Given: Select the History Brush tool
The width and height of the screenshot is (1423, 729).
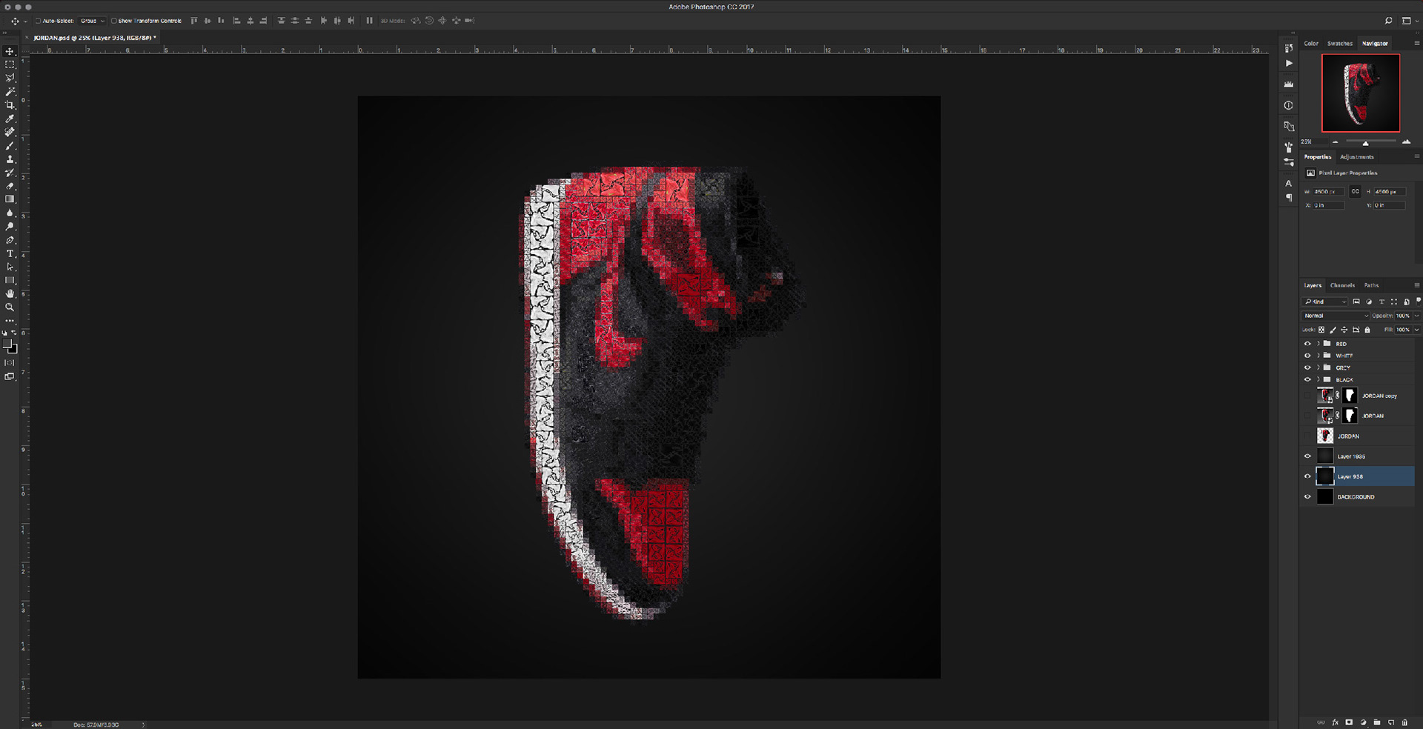Looking at the screenshot, I should (10, 173).
